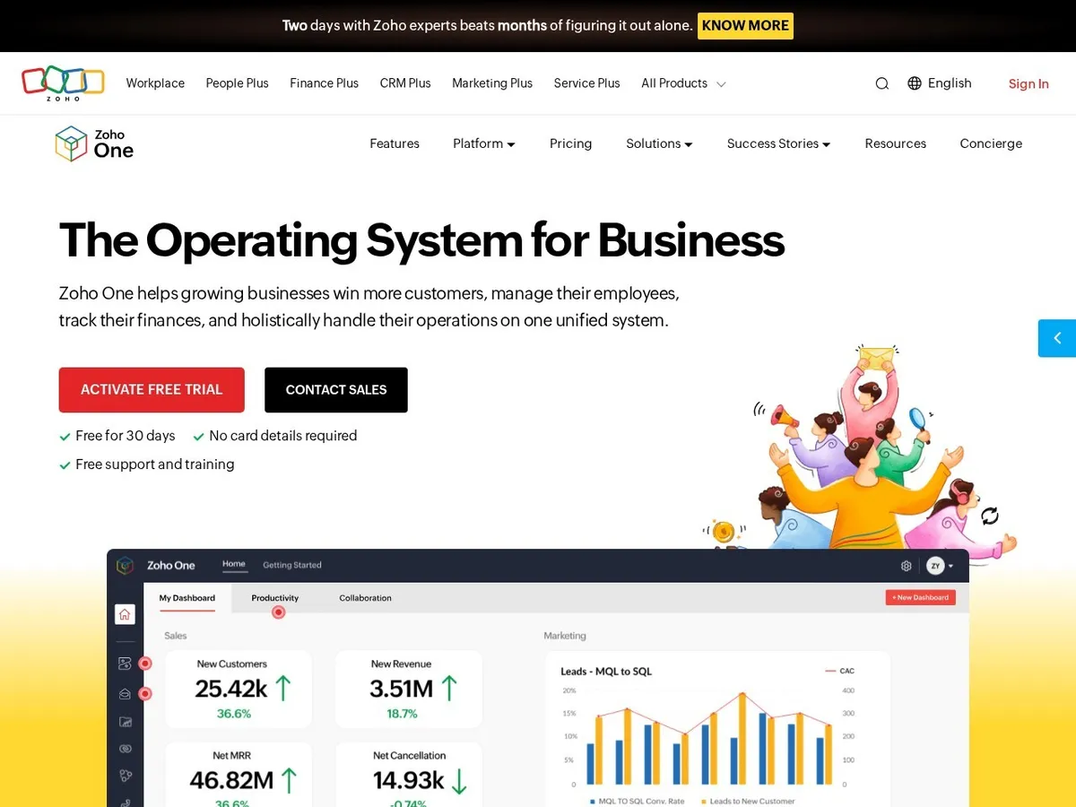Select the bar chart icon in dashboard sidebar
The image size is (1076, 807).
point(126,721)
